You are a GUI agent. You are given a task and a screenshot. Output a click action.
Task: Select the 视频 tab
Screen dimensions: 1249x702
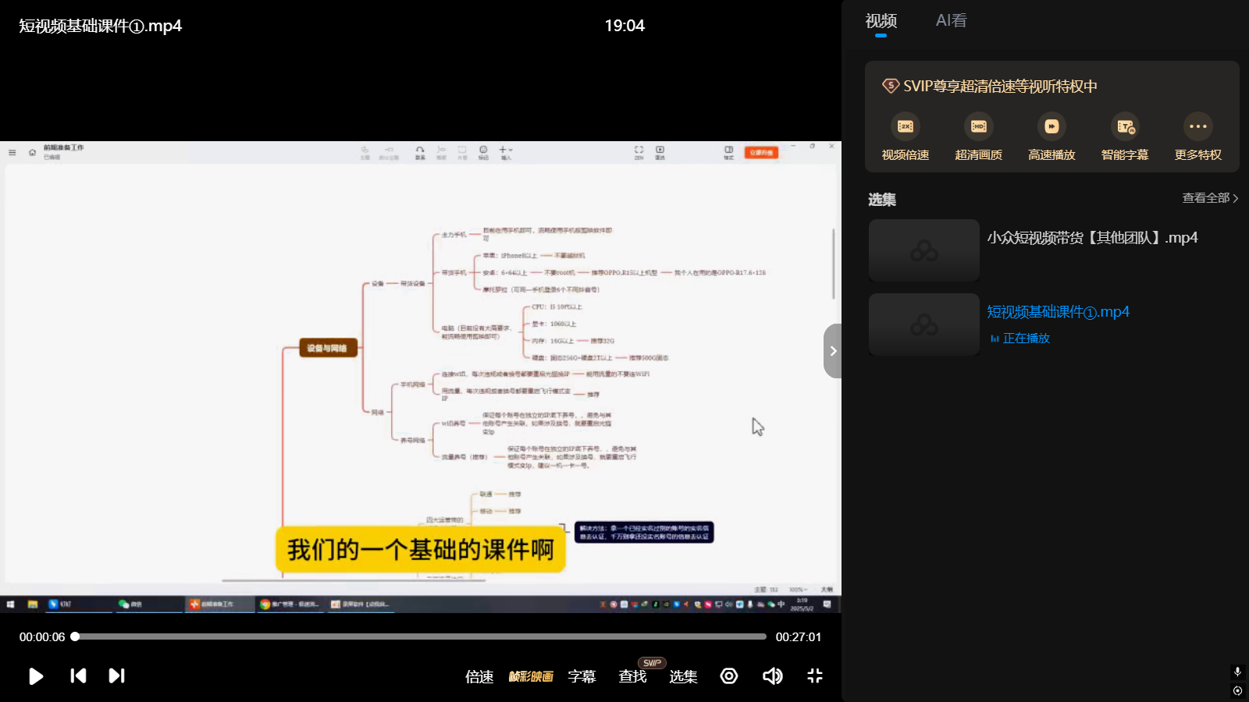coord(879,20)
